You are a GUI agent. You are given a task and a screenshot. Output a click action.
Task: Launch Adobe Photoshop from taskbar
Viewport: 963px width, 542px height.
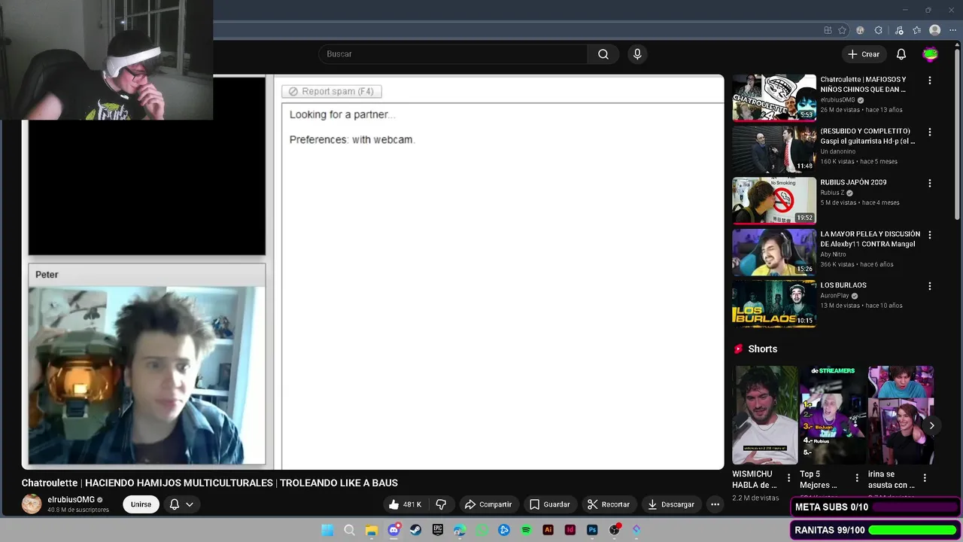[x=592, y=530]
